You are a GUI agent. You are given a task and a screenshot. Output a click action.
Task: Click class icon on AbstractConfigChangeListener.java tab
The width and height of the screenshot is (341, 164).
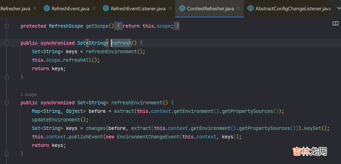251,9
